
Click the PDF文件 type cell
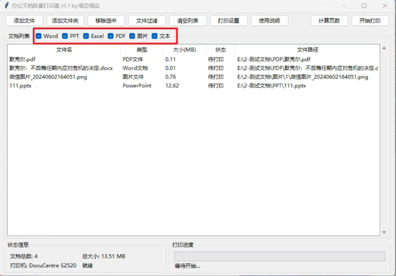[x=133, y=59]
